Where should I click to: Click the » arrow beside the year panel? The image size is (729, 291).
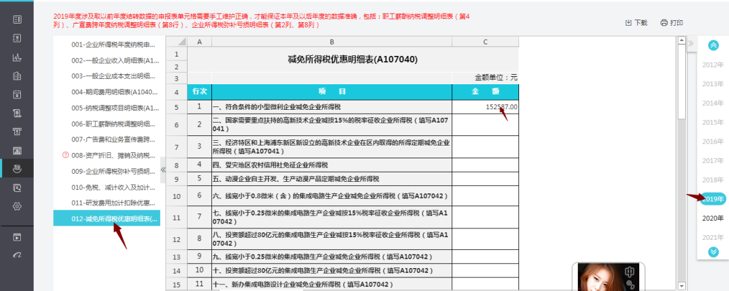(x=690, y=43)
